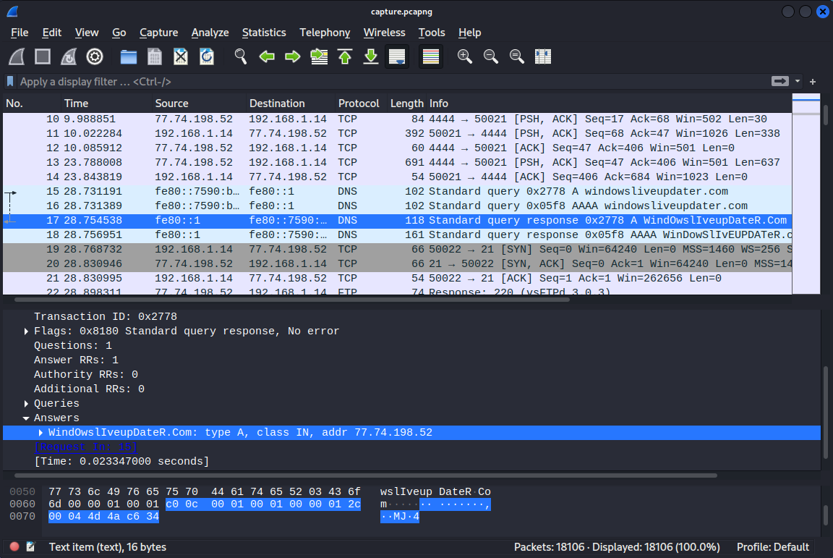833x558 pixels.
Task: Collapse the Answers section
Action: point(26,418)
